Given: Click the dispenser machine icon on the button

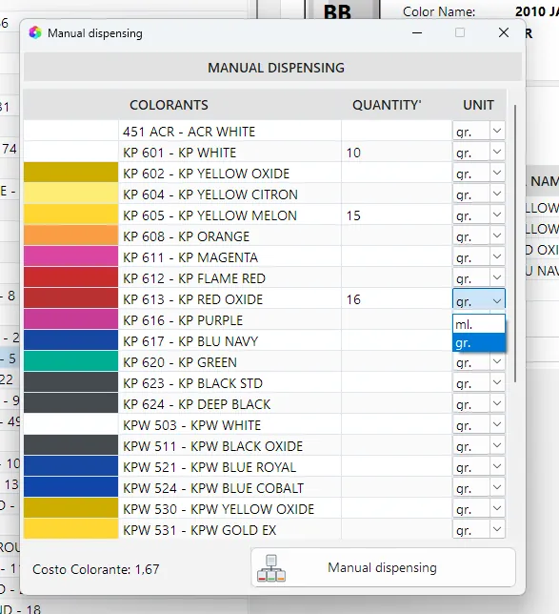Looking at the screenshot, I should click(271, 568).
